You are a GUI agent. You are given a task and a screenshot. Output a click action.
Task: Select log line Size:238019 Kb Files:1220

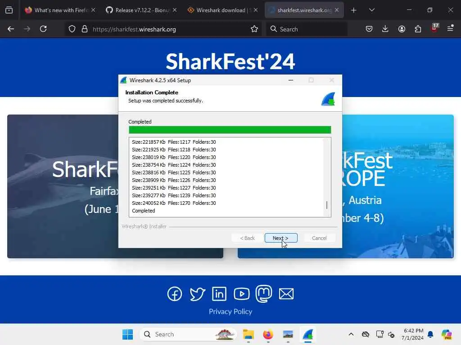pos(174,157)
